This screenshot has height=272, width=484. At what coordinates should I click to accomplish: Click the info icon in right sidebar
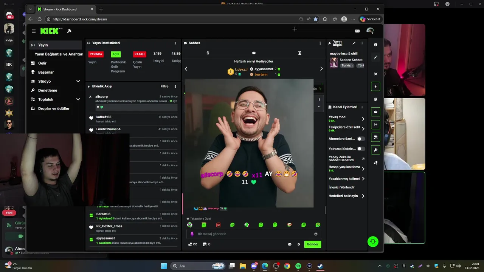pos(375,45)
